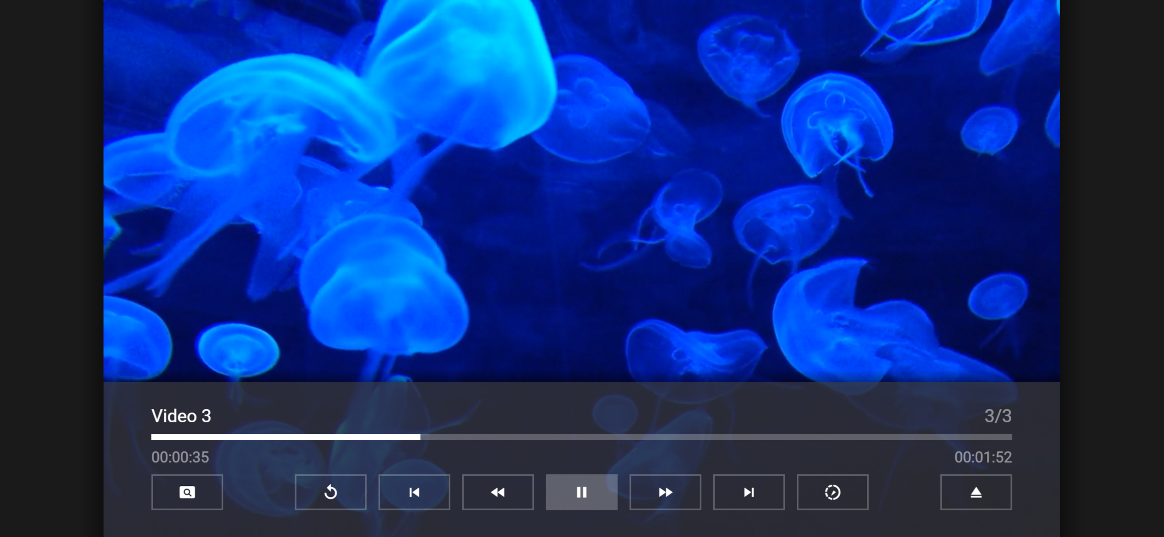Seek on the video progress bar
Viewport: 1164px width, 537px height.
point(582,437)
